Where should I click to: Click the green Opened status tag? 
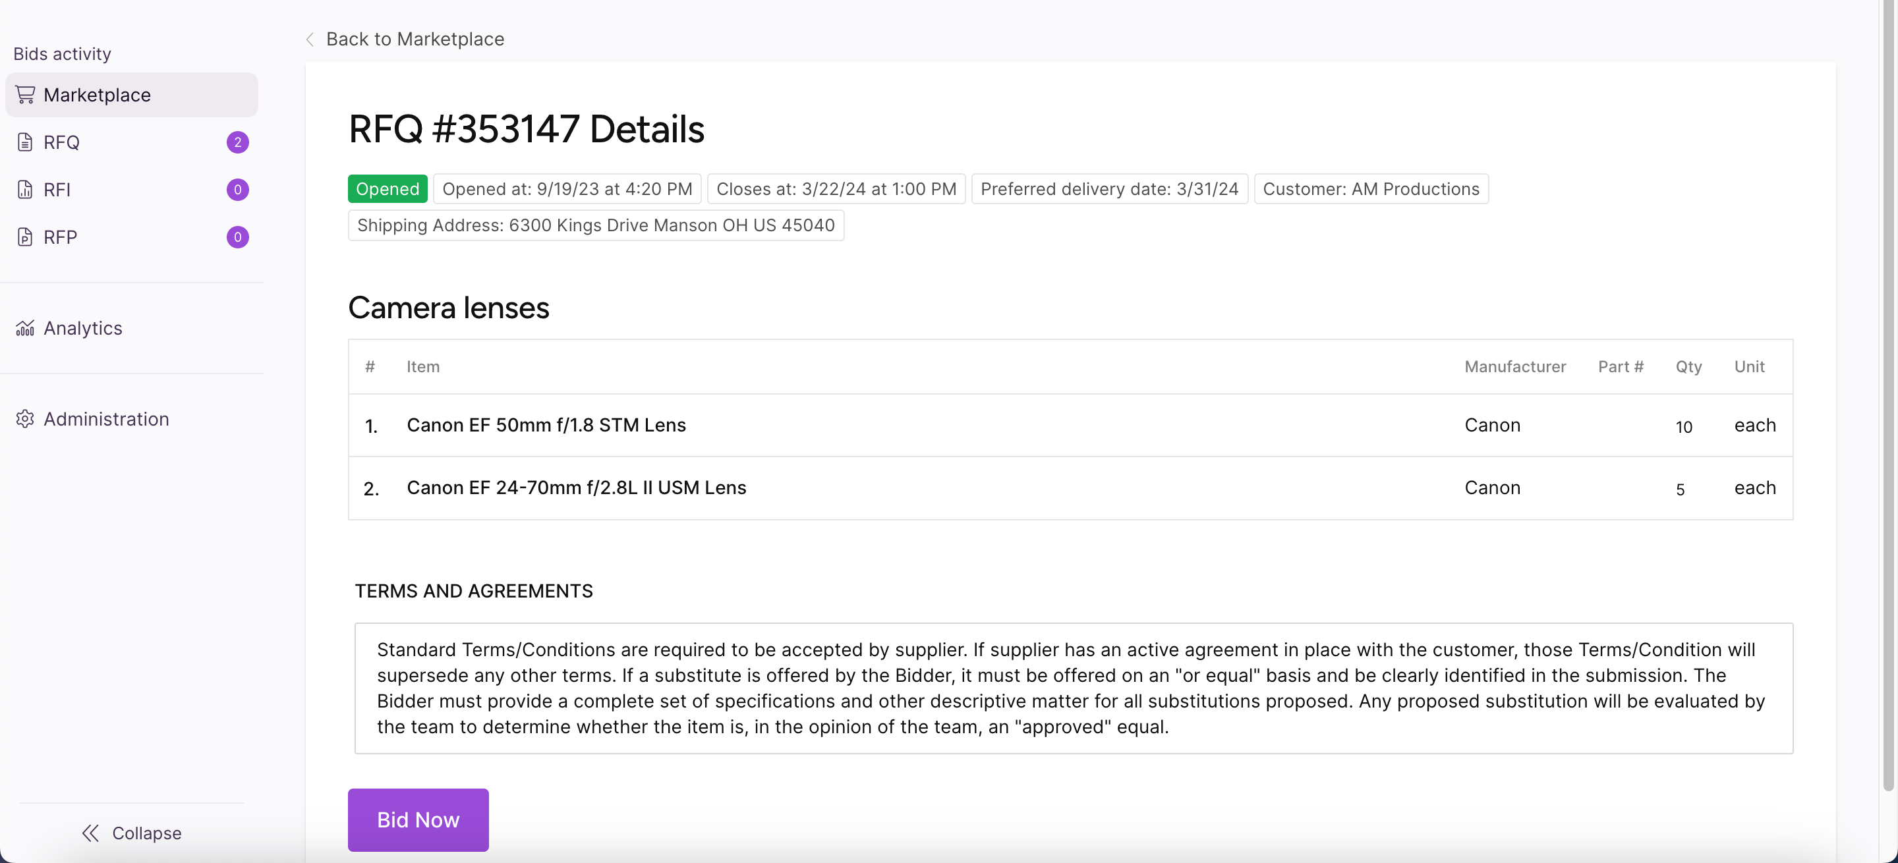pos(387,189)
